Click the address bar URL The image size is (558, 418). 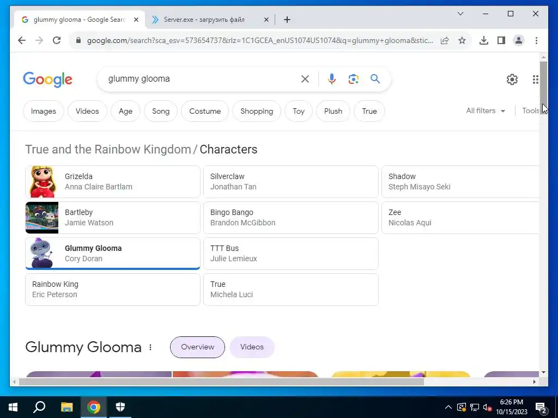(x=260, y=40)
